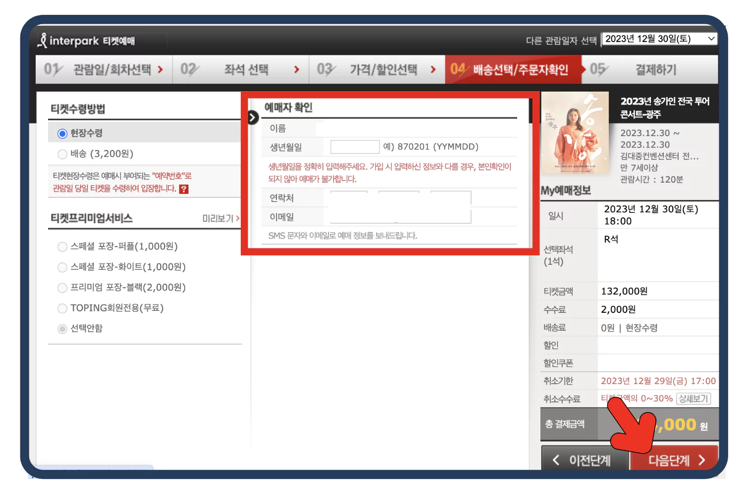
Task: Enable the TOPING회원전용(무료) option
Action: [x=62, y=308]
